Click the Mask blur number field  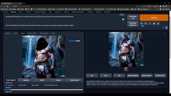(x=78, y=88)
